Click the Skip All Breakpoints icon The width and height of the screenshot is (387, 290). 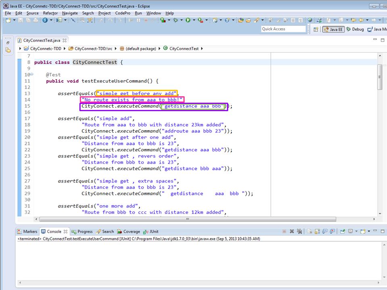73,20
